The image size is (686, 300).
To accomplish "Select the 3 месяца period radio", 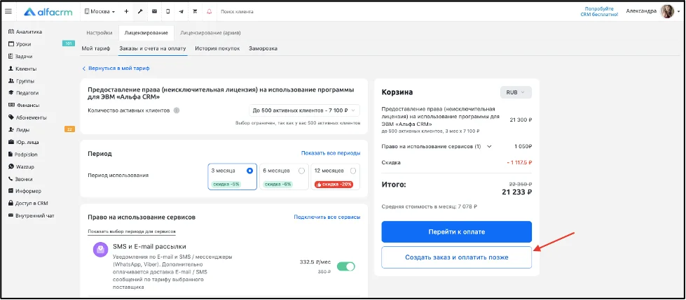I will (x=250, y=171).
